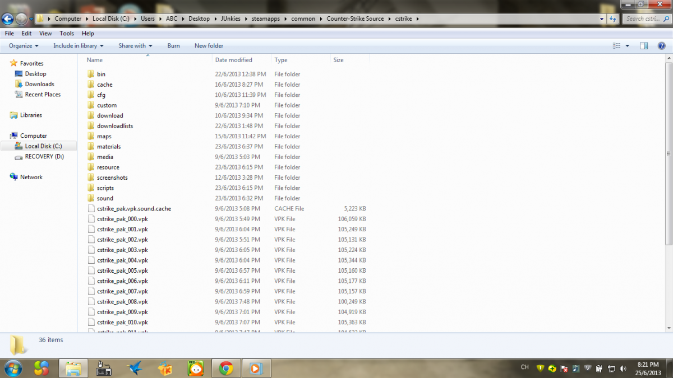
Task: Select RECOVERY (D:) drive
Action: (44, 157)
